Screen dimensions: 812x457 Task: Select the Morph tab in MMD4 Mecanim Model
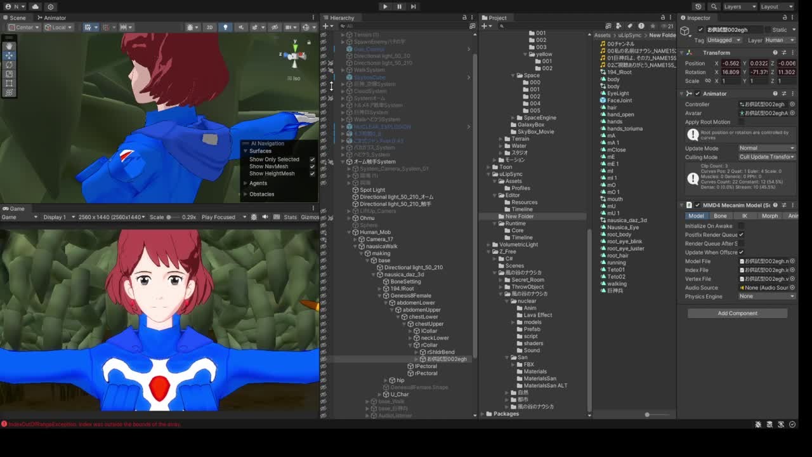tap(769, 216)
